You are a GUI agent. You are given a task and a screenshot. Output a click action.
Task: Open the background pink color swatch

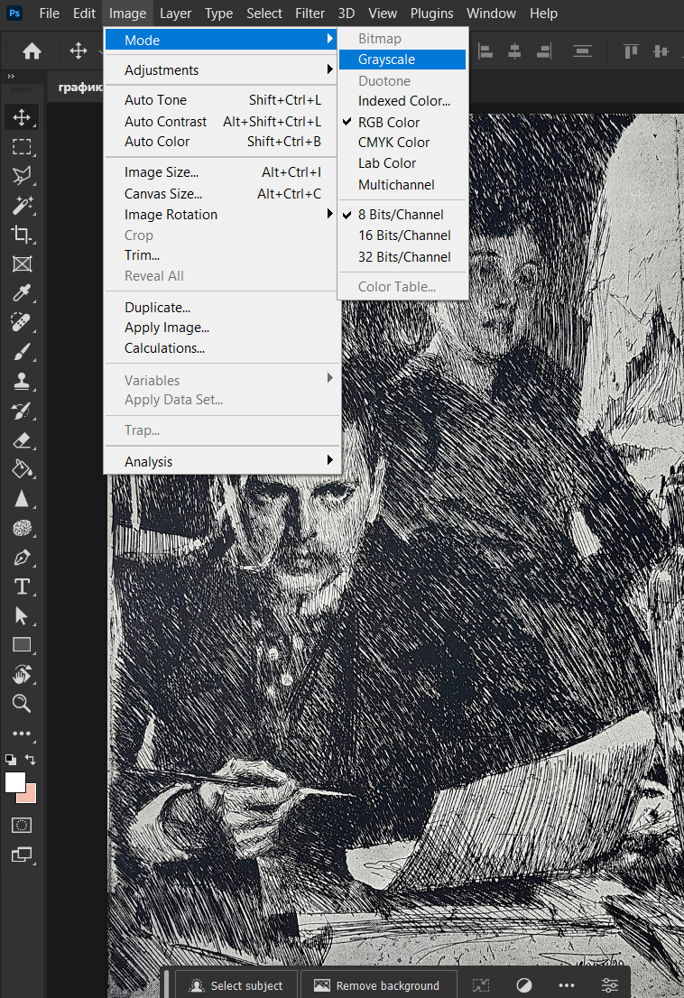(x=31, y=796)
